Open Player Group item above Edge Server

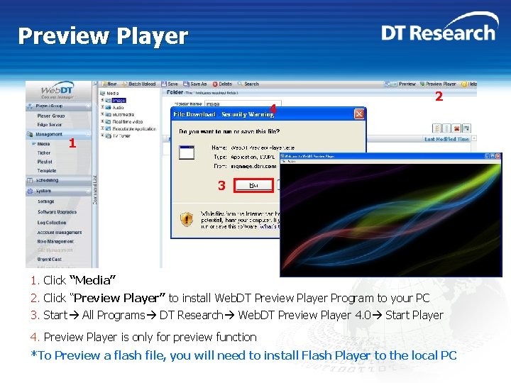tap(51, 116)
